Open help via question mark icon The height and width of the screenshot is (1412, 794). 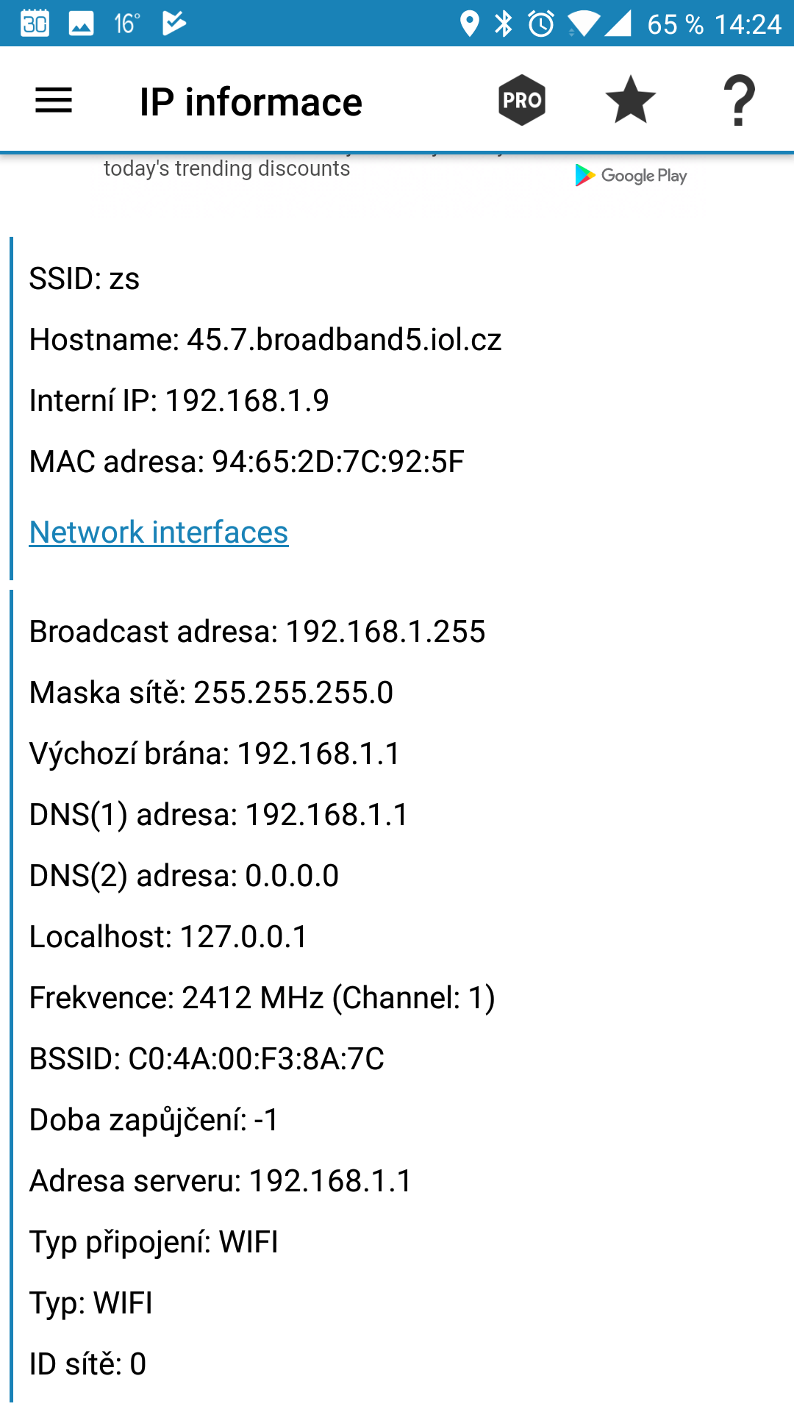pyautogui.click(x=739, y=101)
